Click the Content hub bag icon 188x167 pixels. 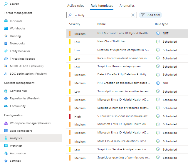(6, 91)
